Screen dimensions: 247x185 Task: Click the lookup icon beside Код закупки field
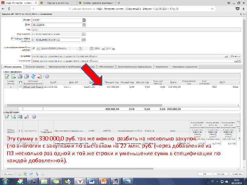(84, 34)
